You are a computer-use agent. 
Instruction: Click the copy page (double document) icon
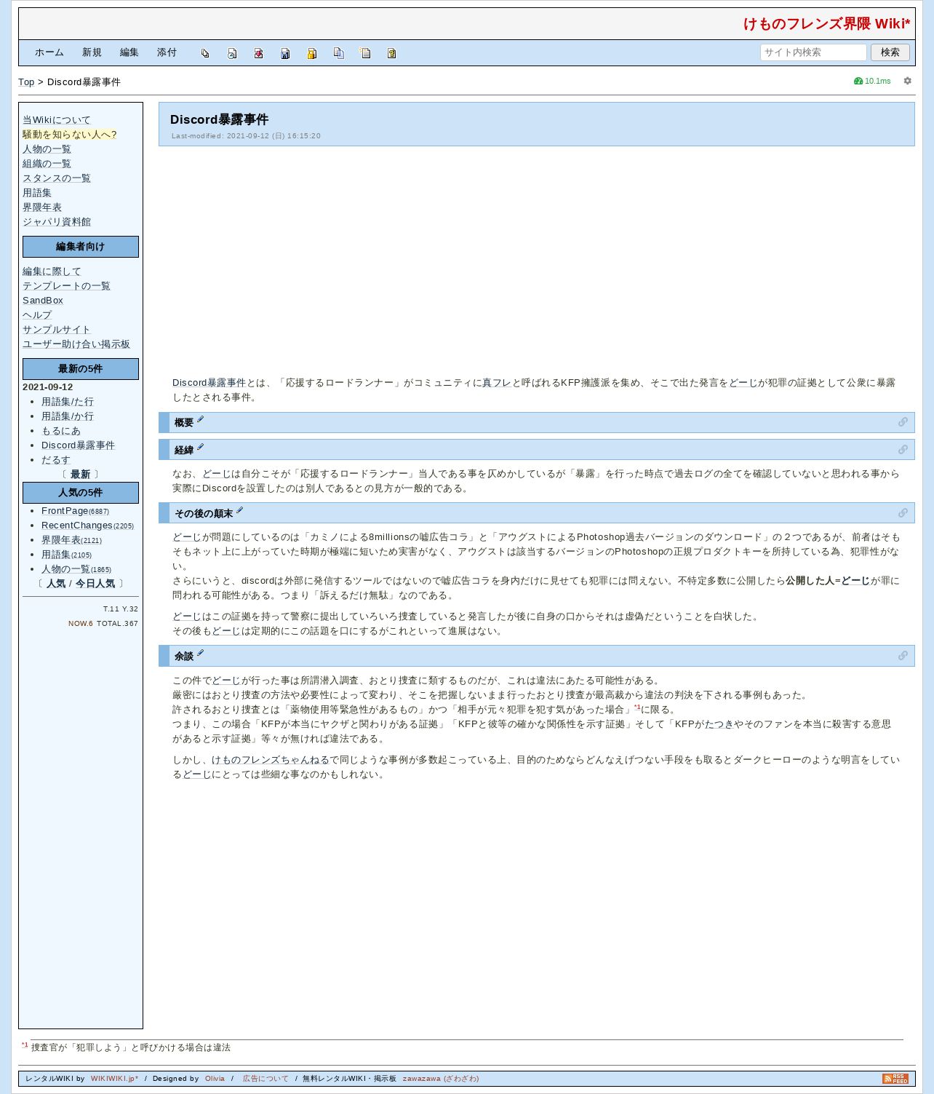338,53
